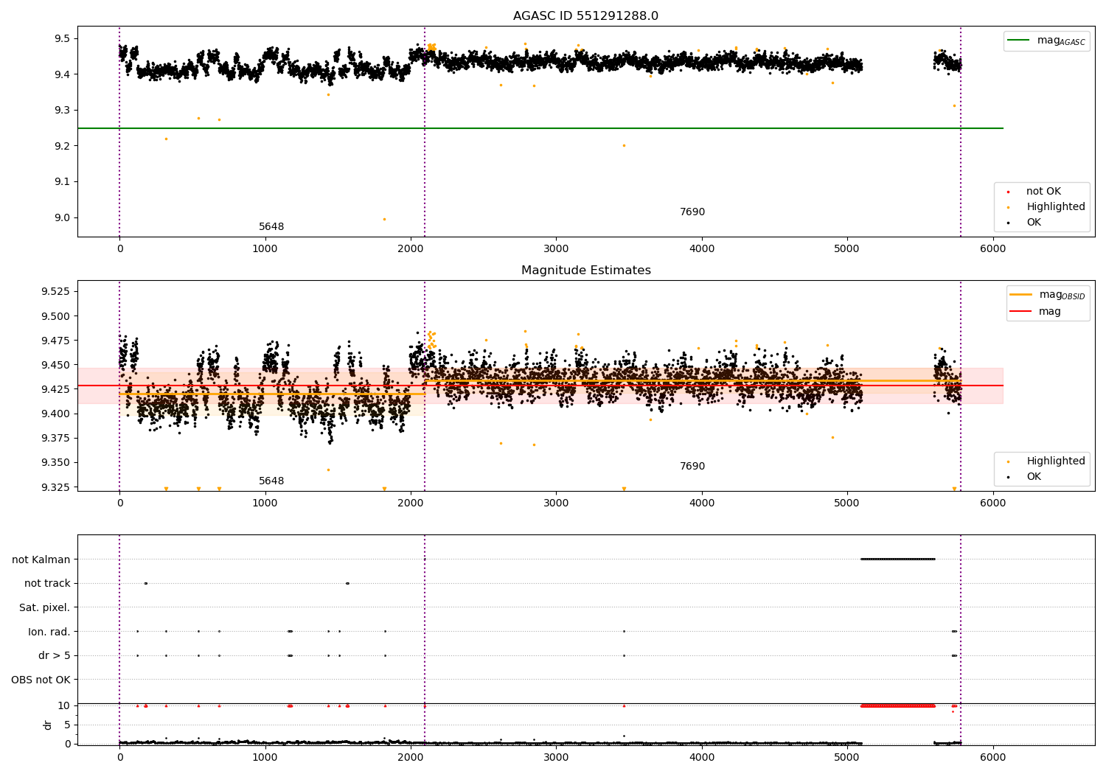Screen dimensions: 1106x774
Task: Click x-axis tick '3000' under top plot
Action: (x=556, y=249)
